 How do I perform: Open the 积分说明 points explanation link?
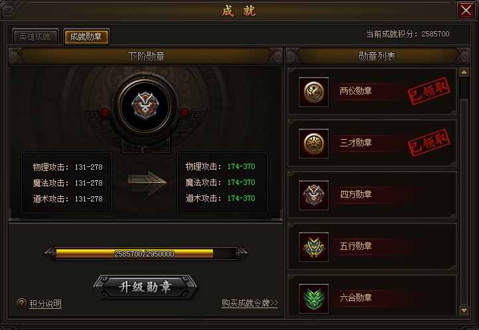point(45,303)
